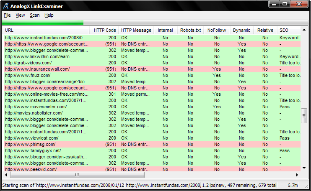Select the http://www.insurancewall.com/ row
The width and height of the screenshot is (311, 191).
152,69
